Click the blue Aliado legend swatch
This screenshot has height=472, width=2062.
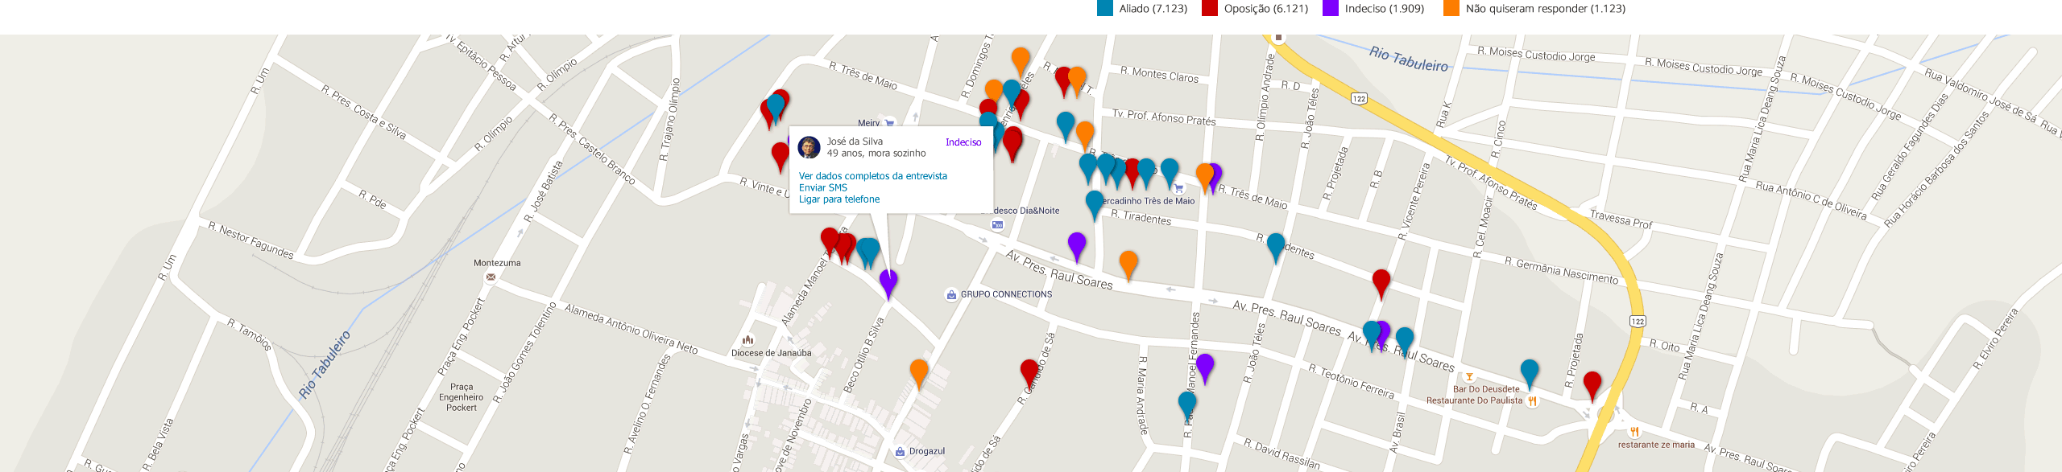click(x=1105, y=9)
